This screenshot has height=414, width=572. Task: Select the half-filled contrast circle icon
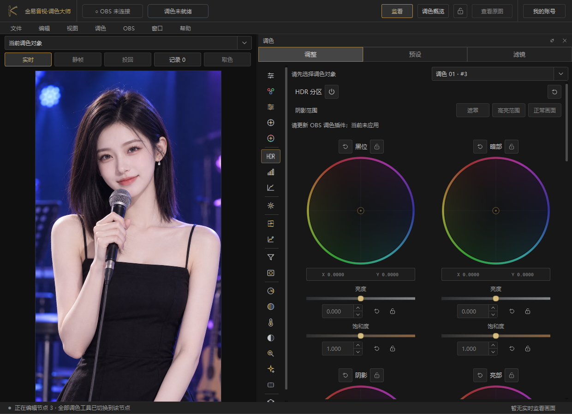click(271, 338)
